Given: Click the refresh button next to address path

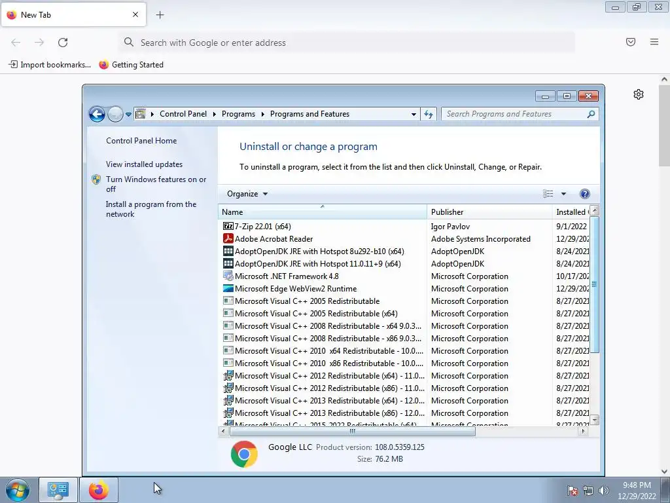Looking at the screenshot, I should pyautogui.click(x=428, y=114).
